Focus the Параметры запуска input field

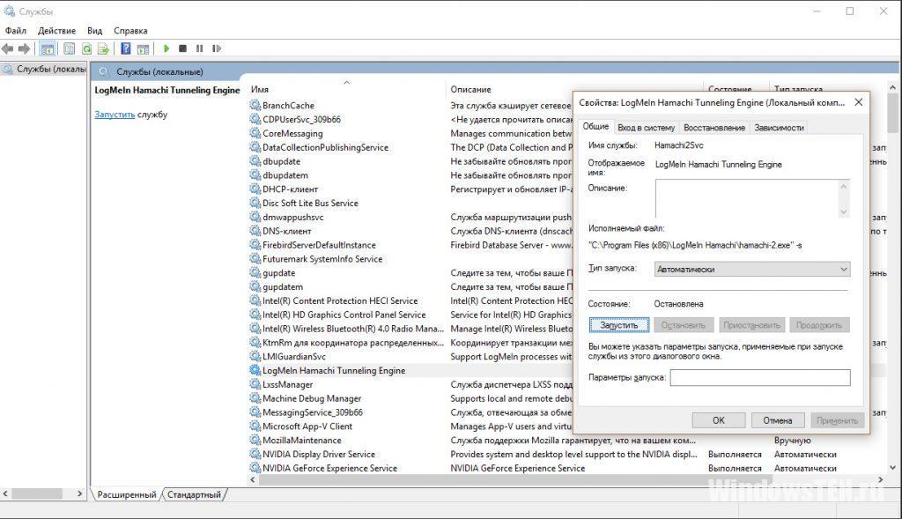[x=760, y=377]
